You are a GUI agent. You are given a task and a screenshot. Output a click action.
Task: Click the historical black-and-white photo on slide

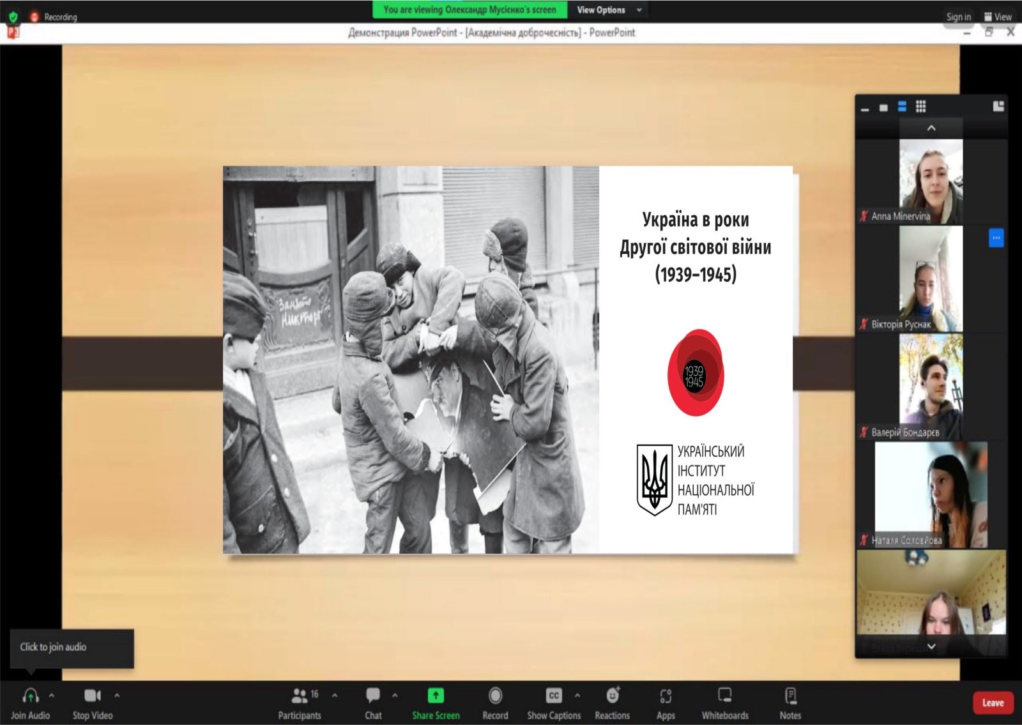(411, 360)
